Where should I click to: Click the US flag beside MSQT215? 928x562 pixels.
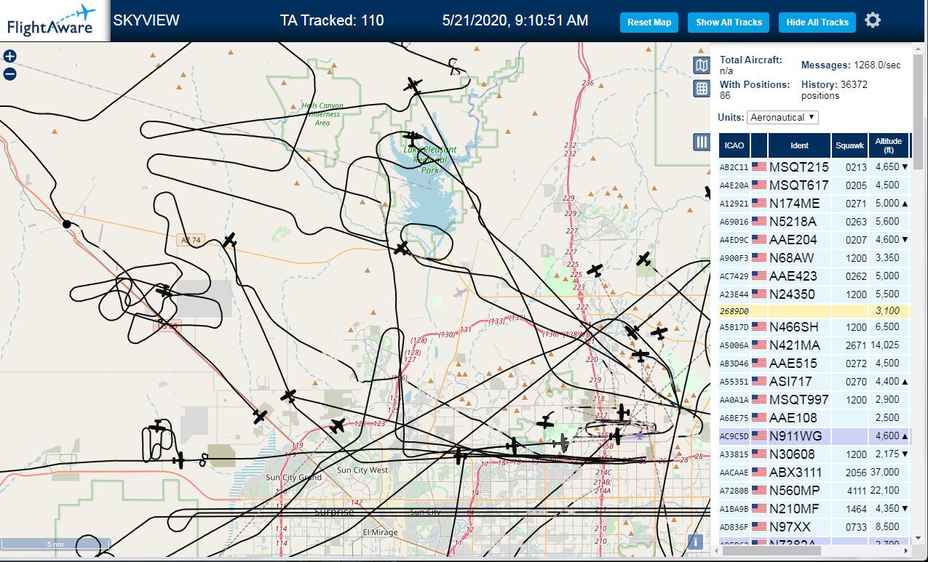click(759, 167)
